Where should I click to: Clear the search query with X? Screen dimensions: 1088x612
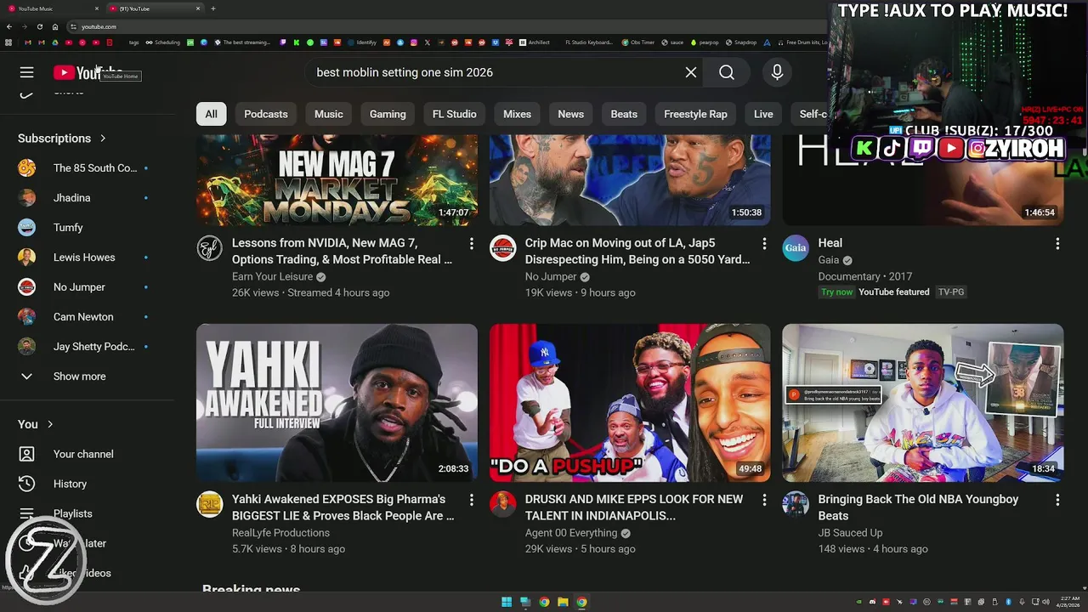[691, 72]
